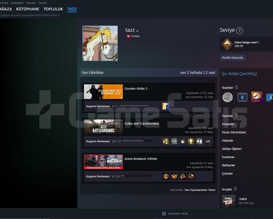Click Arena Breakout 4/33 progress bar
273x219 pixels.
coord(136,176)
